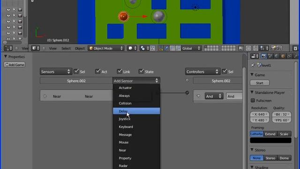Image resolution: width=300 pixels, height=169 pixels.
Task: Toggle the Link checkbox
Action: pyautogui.click(x=120, y=71)
